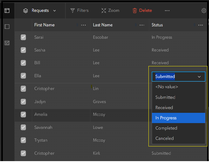Screen dimensions: 209x163
Task: Open Last Name column options menu
Action: coord(142,25)
